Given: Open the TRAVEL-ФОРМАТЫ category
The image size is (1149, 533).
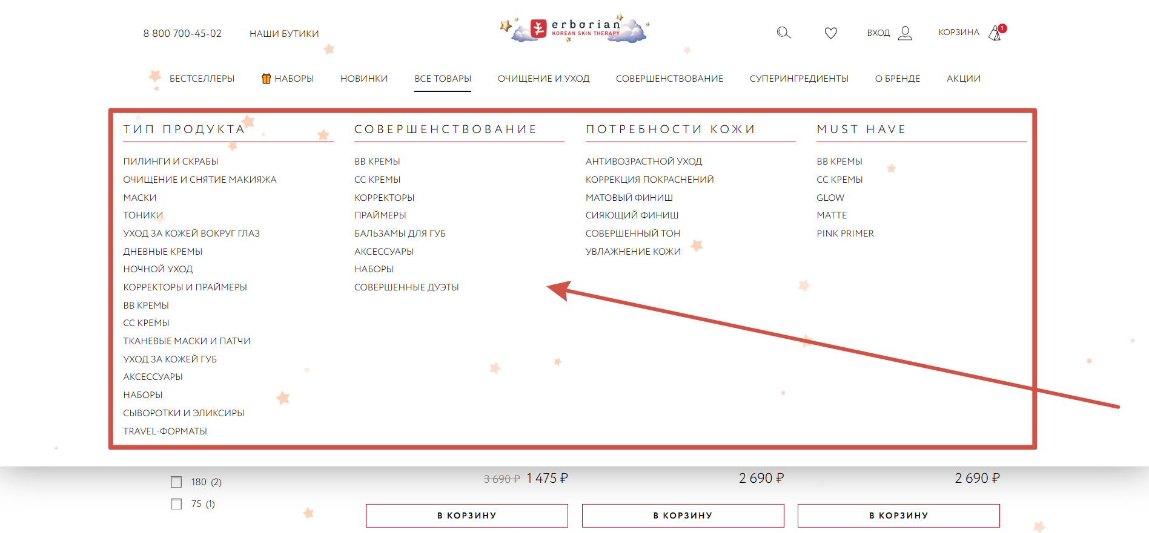Looking at the screenshot, I should [165, 431].
